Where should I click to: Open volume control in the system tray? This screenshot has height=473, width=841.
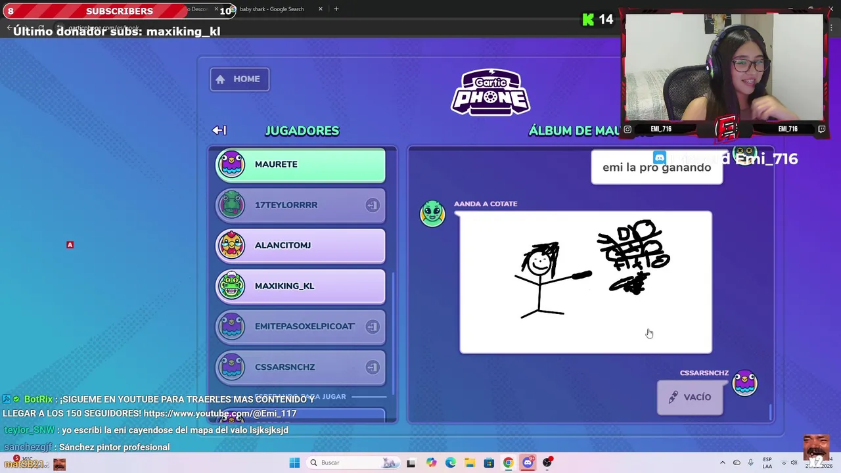point(794,463)
